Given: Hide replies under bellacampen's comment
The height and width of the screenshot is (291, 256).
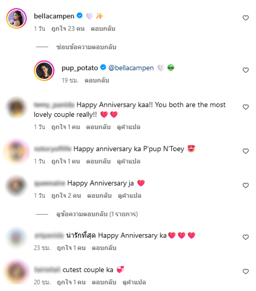Looking at the screenshot, I should pyautogui.click(x=86, y=47).
